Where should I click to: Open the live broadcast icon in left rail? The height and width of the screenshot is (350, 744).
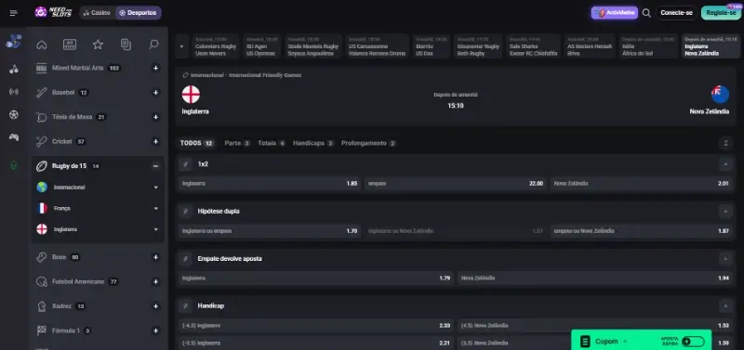click(14, 92)
